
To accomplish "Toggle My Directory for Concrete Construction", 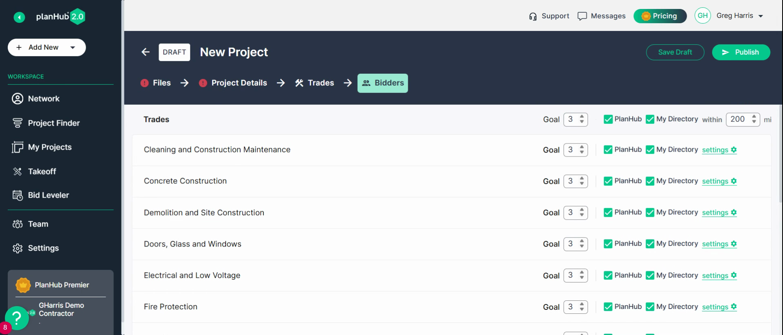I will coord(650,181).
